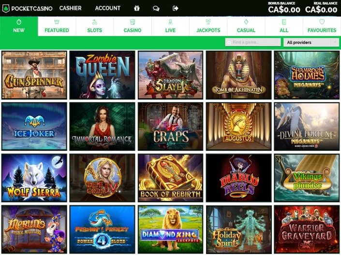Go to the Slots cherries tab
The width and height of the screenshot is (341, 256).
(95, 26)
